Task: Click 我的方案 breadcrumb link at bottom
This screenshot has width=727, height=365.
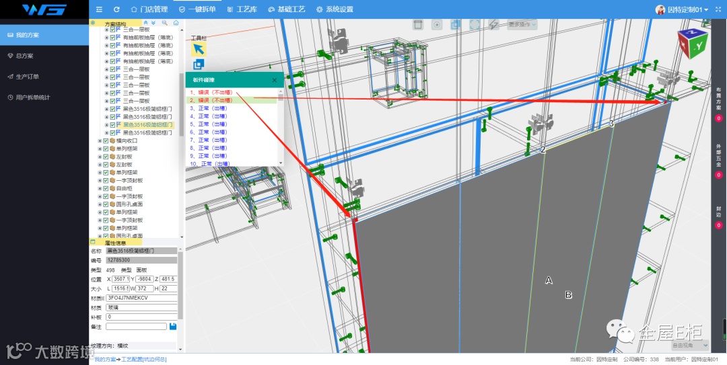Action: [x=105, y=360]
